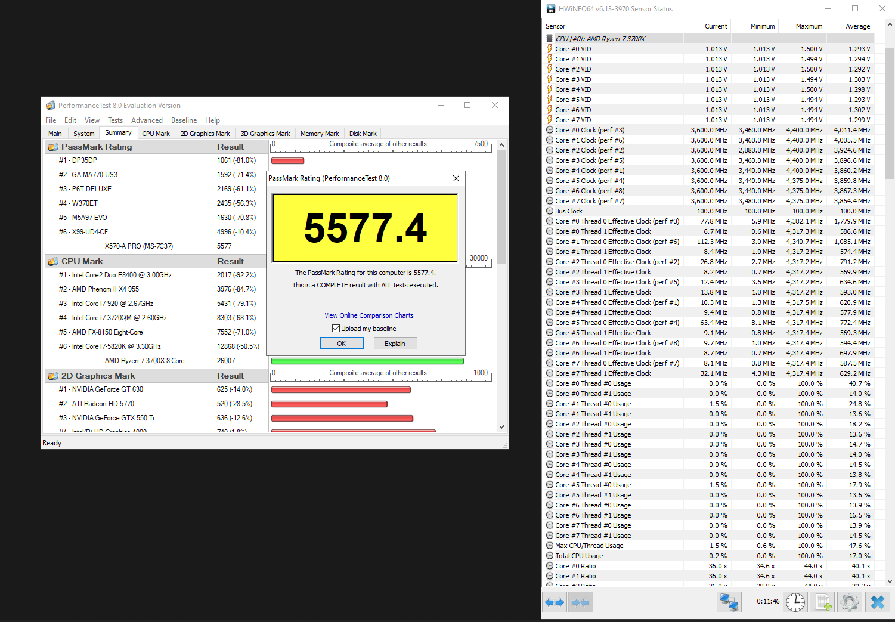Click the icon beside Max CPU/Thread Usage
The width and height of the screenshot is (895, 622).
550,546
